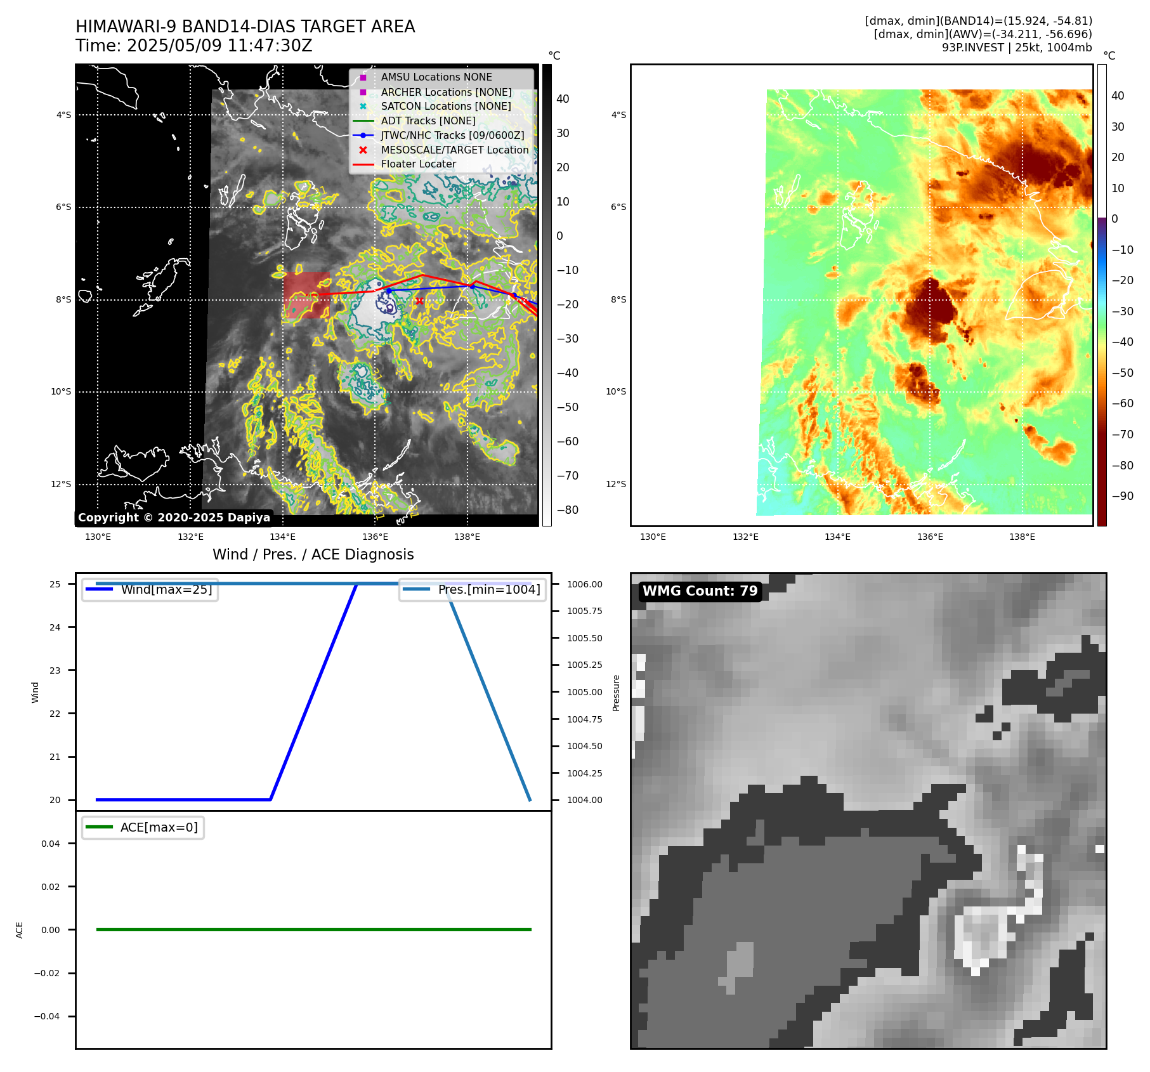Click the AMSU Locations NONE legend text
Viewport: 1150px width, 1072px height.
(x=436, y=77)
